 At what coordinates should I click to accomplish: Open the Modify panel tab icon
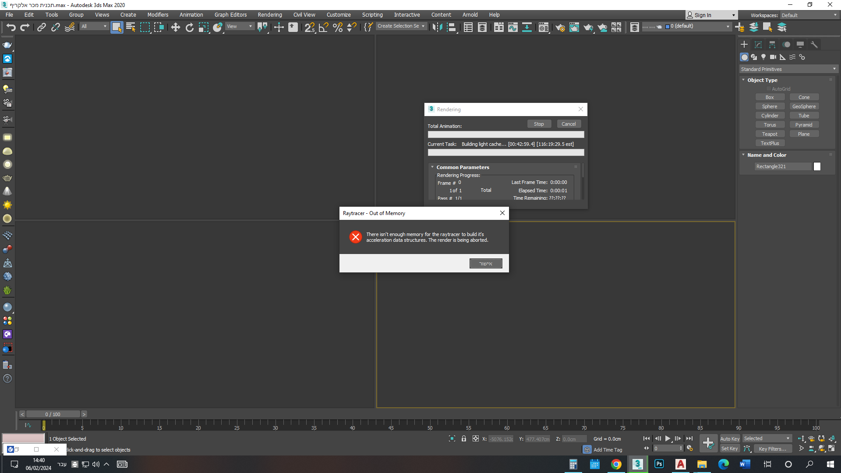[758, 44]
